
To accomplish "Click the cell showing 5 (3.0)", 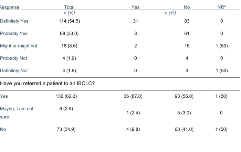I will point(184,113).
